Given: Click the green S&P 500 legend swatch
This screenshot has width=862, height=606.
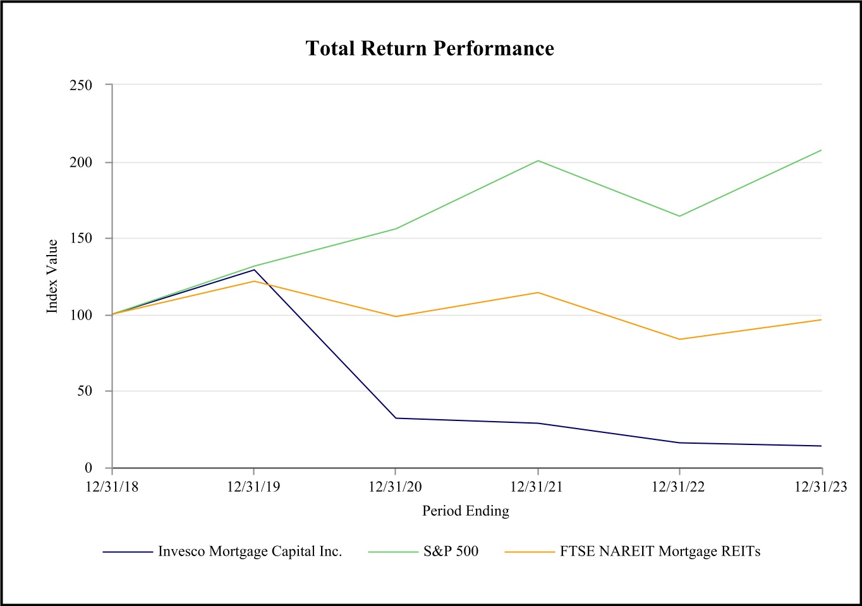Looking at the screenshot, I should click(x=393, y=552).
